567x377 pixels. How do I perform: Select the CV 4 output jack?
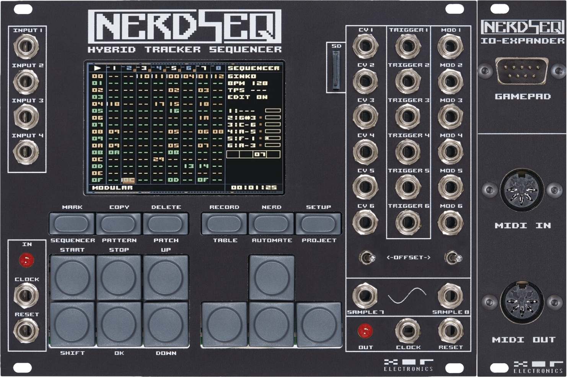365,151
